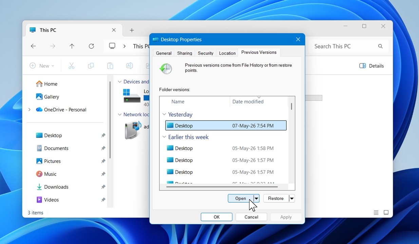Collapse the Network locations group
This screenshot has width=419, height=244.
point(119,115)
